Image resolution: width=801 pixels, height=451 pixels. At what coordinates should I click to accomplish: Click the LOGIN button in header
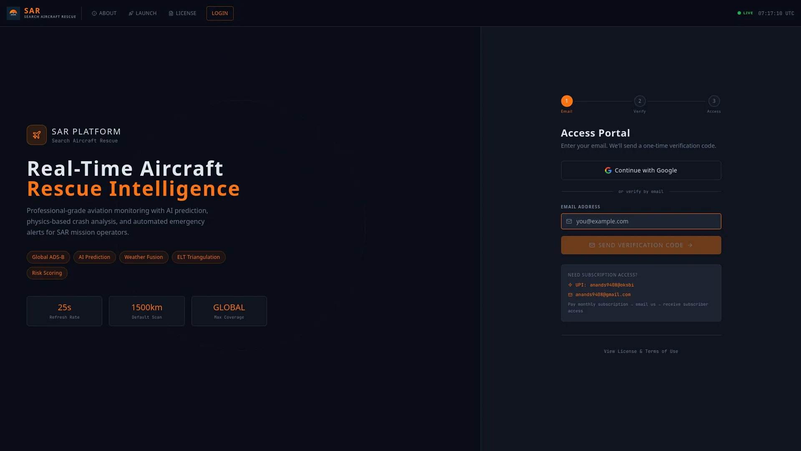pos(220,13)
